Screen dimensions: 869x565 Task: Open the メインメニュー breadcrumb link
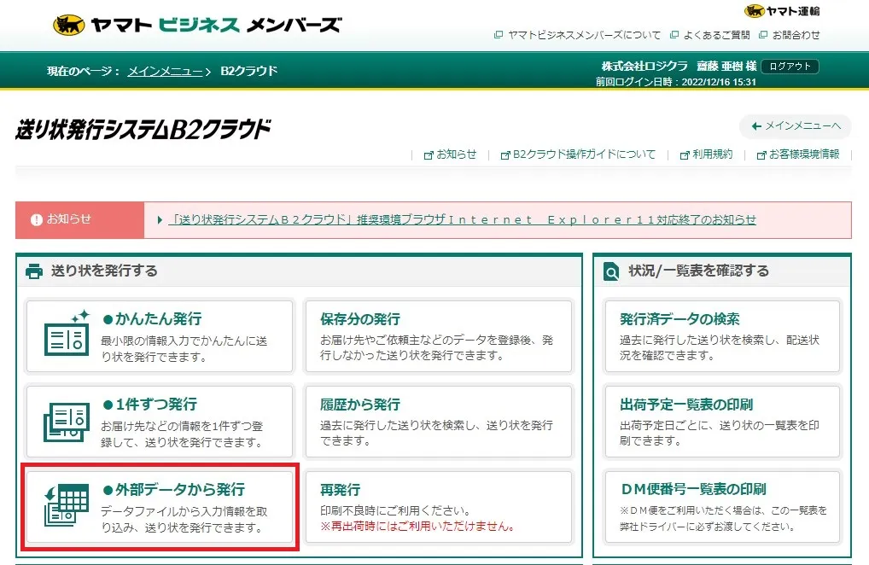tap(165, 72)
